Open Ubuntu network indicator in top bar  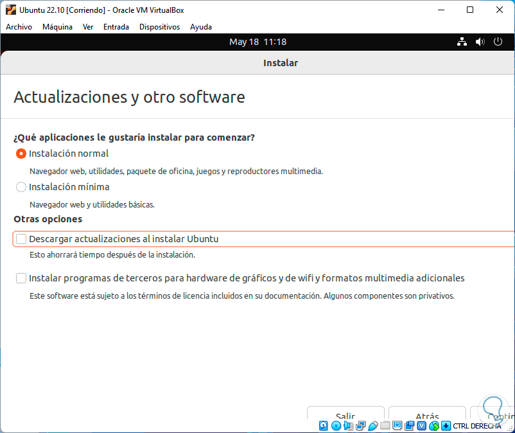(462, 42)
